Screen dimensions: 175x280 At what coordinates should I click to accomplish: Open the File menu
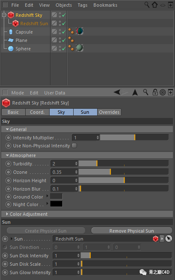[x=15, y=5]
